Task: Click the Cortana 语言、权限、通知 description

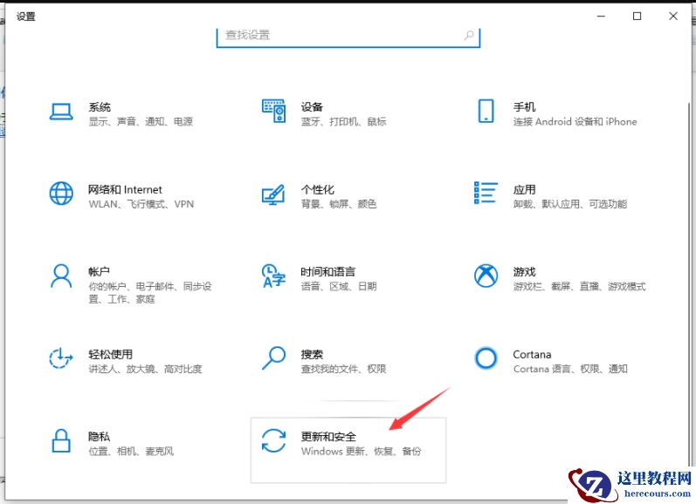Action: [570, 369]
